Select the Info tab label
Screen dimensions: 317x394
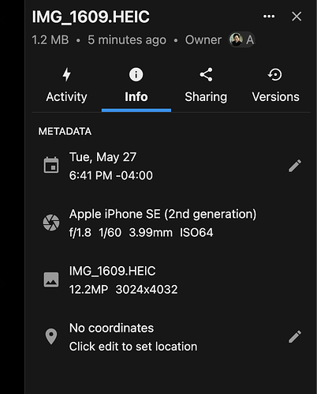tap(136, 97)
